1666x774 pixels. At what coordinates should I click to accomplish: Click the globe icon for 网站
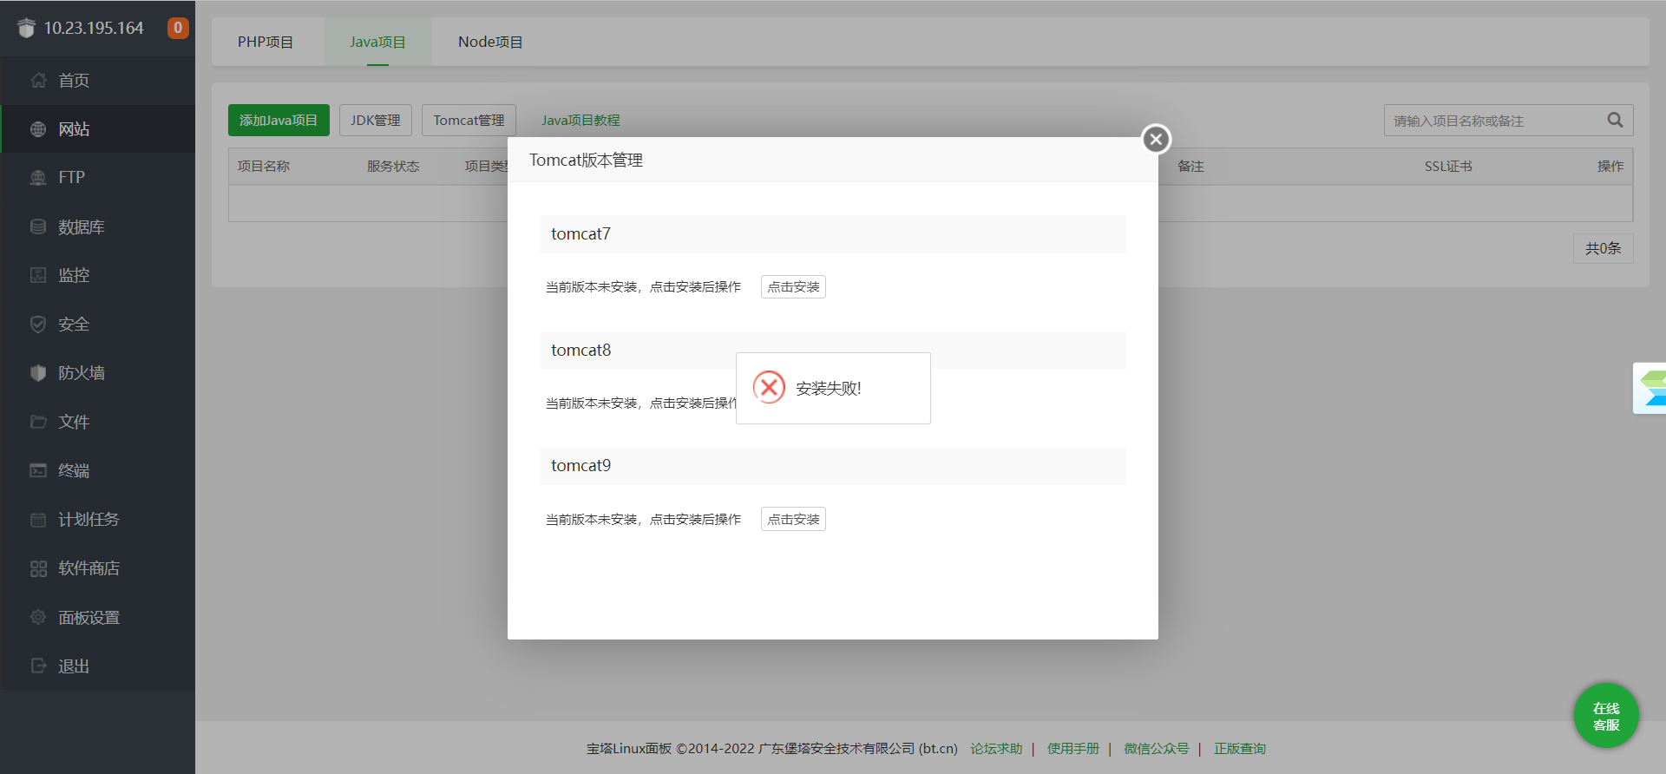tap(38, 129)
